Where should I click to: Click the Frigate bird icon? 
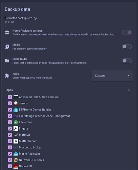(16, 129)
